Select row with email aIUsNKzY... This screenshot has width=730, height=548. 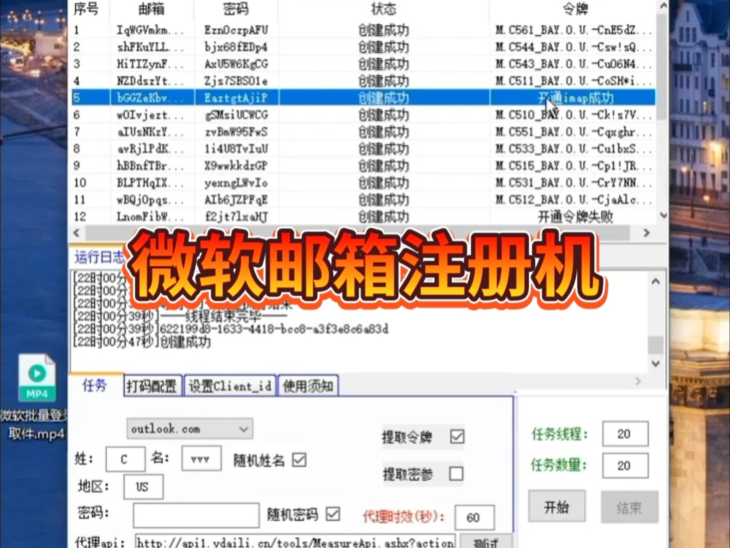(363, 132)
